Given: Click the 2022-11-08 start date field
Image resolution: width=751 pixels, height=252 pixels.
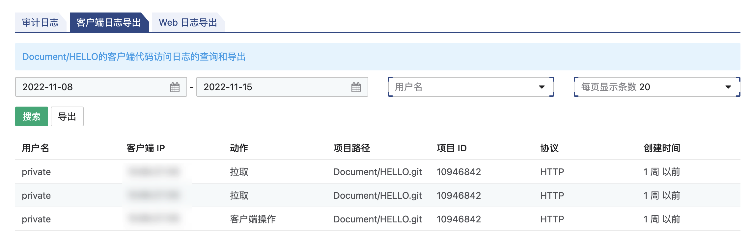Looking at the screenshot, I should (x=92, y=87).
